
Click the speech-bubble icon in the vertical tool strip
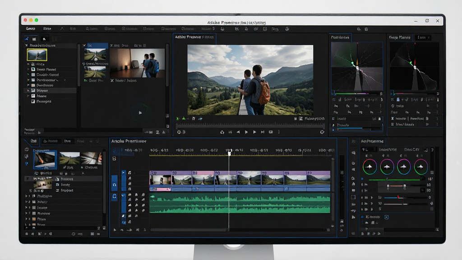(353, 153)
